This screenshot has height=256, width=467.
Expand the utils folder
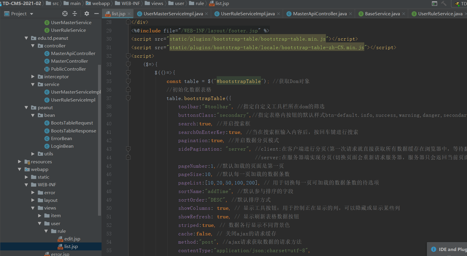coord(33,154)
